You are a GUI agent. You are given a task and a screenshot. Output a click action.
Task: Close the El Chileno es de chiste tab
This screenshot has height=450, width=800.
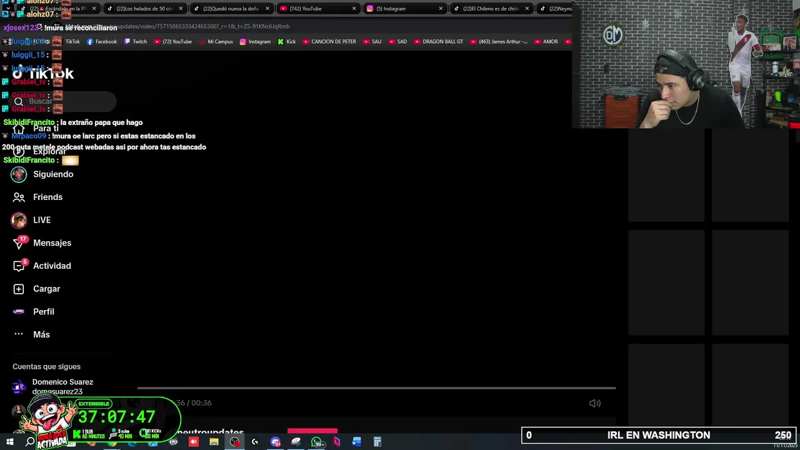(527, 9)
